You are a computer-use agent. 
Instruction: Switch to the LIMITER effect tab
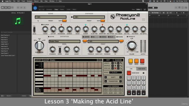(x=86, y=37)
